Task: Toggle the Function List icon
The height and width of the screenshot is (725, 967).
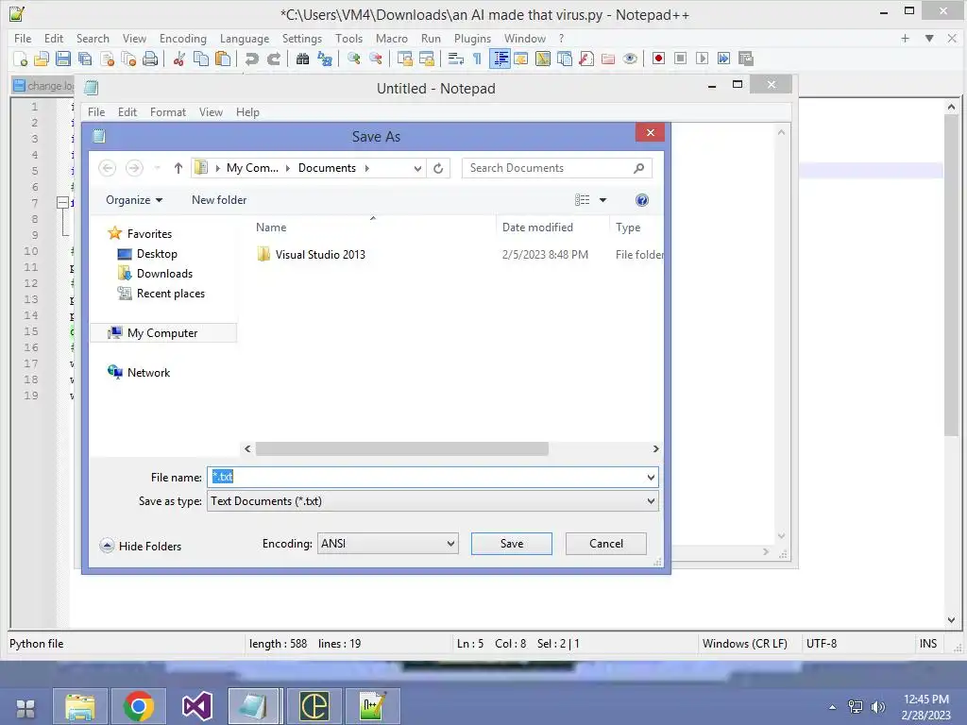Action: [586, 59]
